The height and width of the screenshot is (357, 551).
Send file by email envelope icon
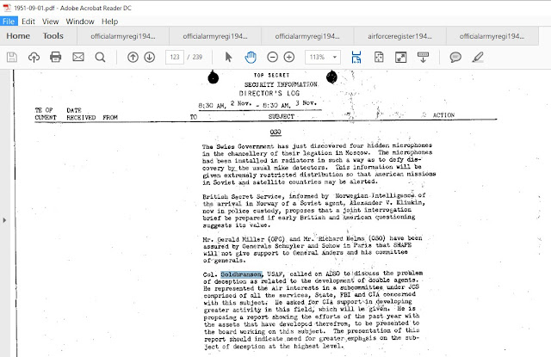pos(78,57)
